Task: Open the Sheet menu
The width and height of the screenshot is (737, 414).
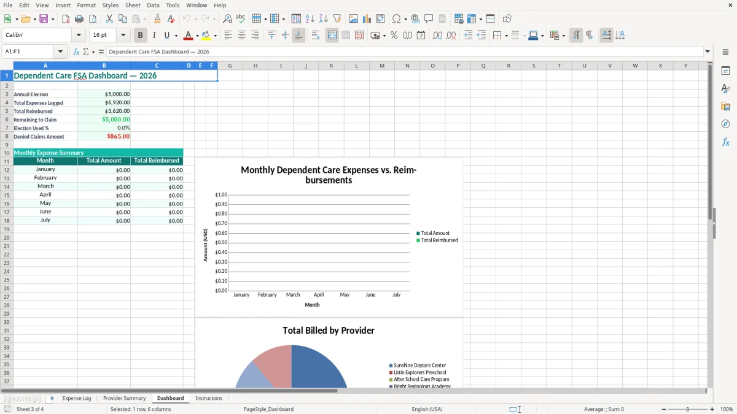Action: [x=133, y=5]
